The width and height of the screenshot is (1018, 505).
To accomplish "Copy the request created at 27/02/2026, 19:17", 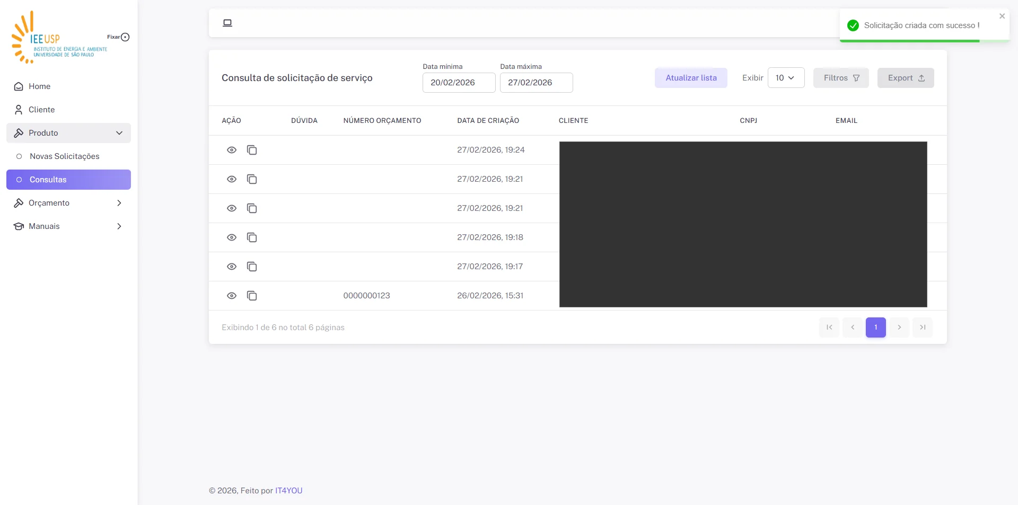I will 252,267.
